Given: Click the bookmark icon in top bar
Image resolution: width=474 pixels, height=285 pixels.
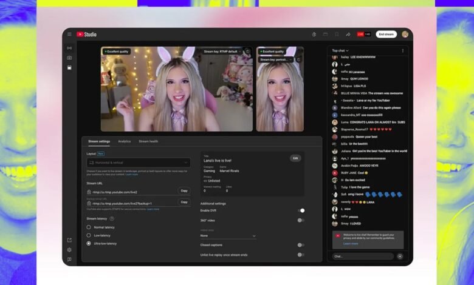Looking at the screenshot, I should click(337, 35).
